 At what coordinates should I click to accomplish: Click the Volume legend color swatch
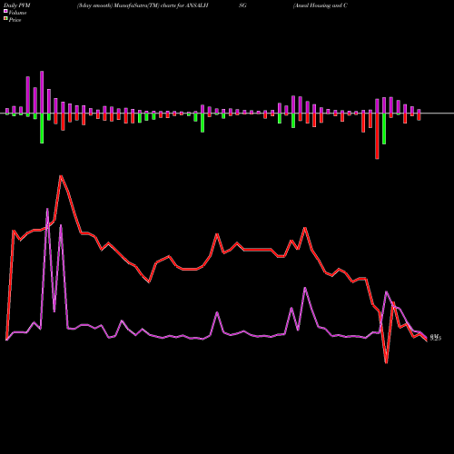tap(5, 12)
